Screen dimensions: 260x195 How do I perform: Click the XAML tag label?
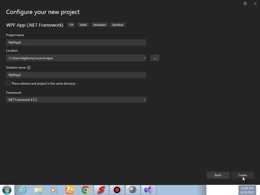83,25
